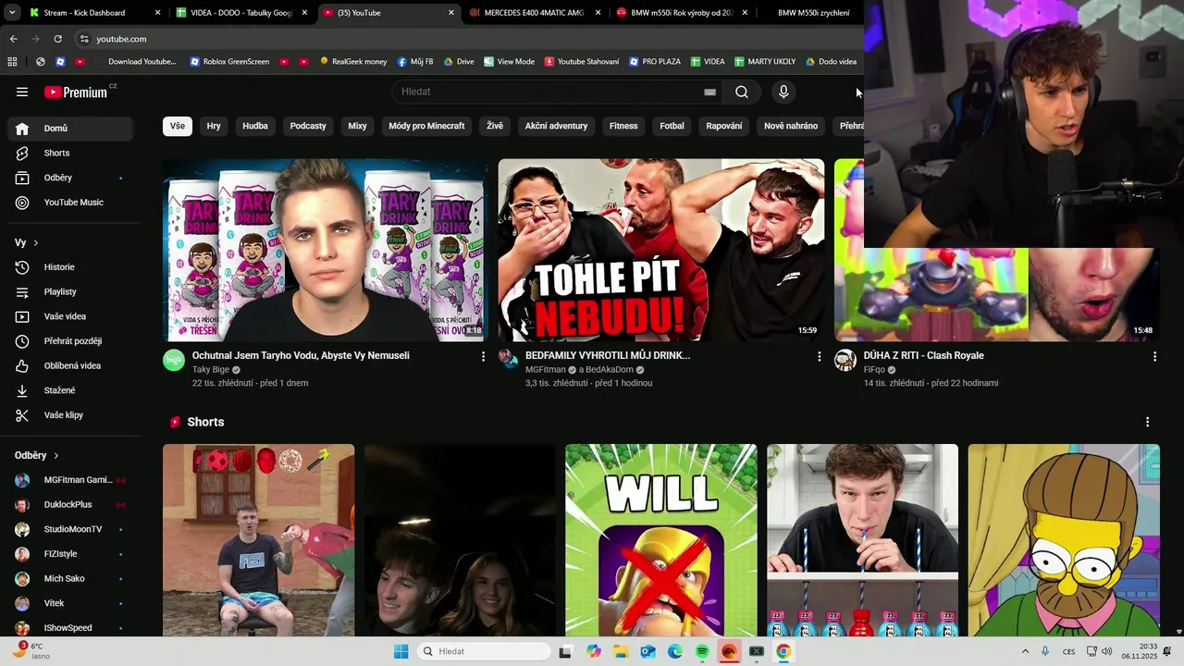Go back with the browser back arrow
The height and width of the screenshot is (666, 1184).
(x=13, y=39)
